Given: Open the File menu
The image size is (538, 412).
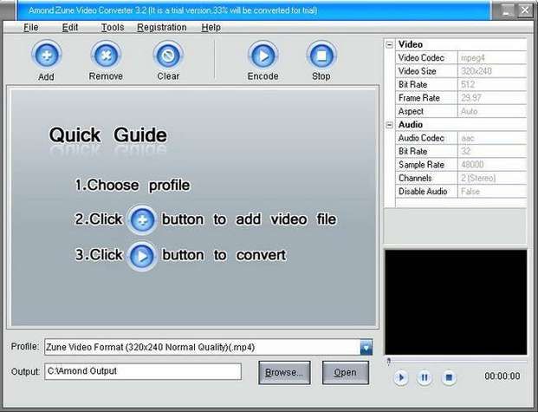Looking at the screenshot, I should (31, 27).
